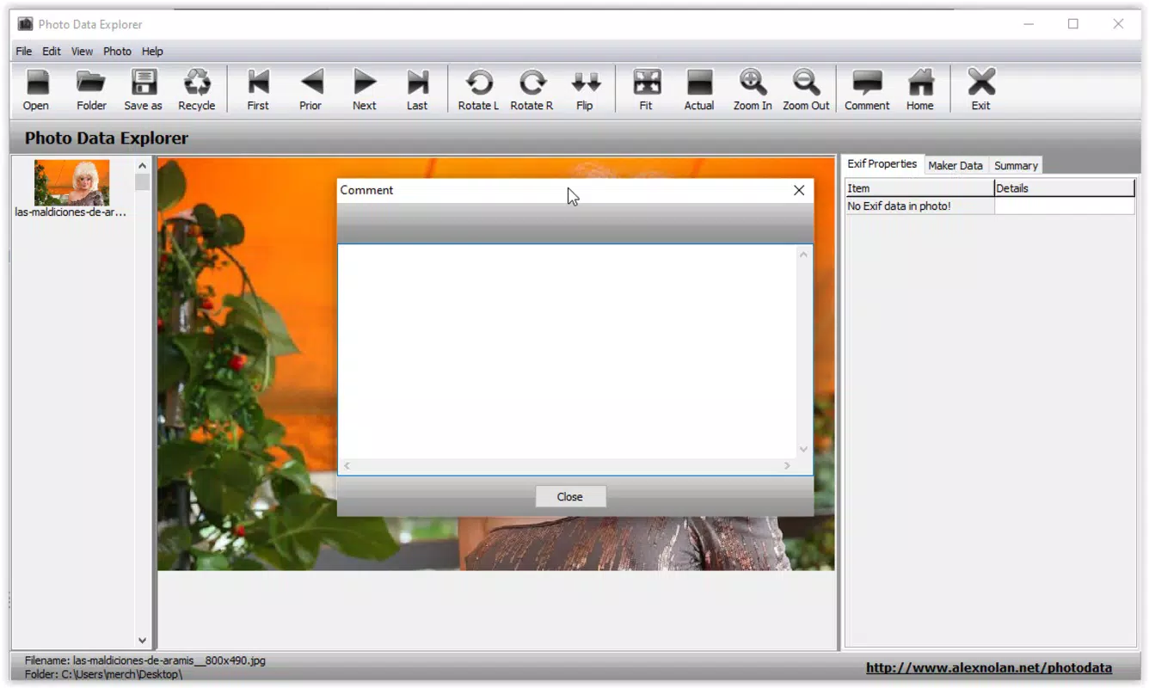Screen dimensions: 1149x688
Task: Click inside the Comment text area
Action: [568, 352]
